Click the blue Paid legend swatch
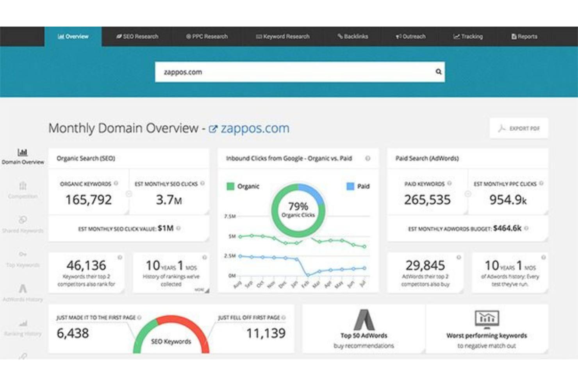The width and height of the screenshot is (578, 386). [x=350, y=186]
